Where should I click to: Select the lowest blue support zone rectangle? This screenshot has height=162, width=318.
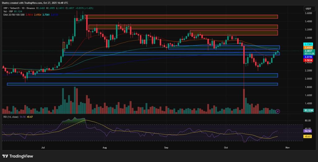coord(142,84)
